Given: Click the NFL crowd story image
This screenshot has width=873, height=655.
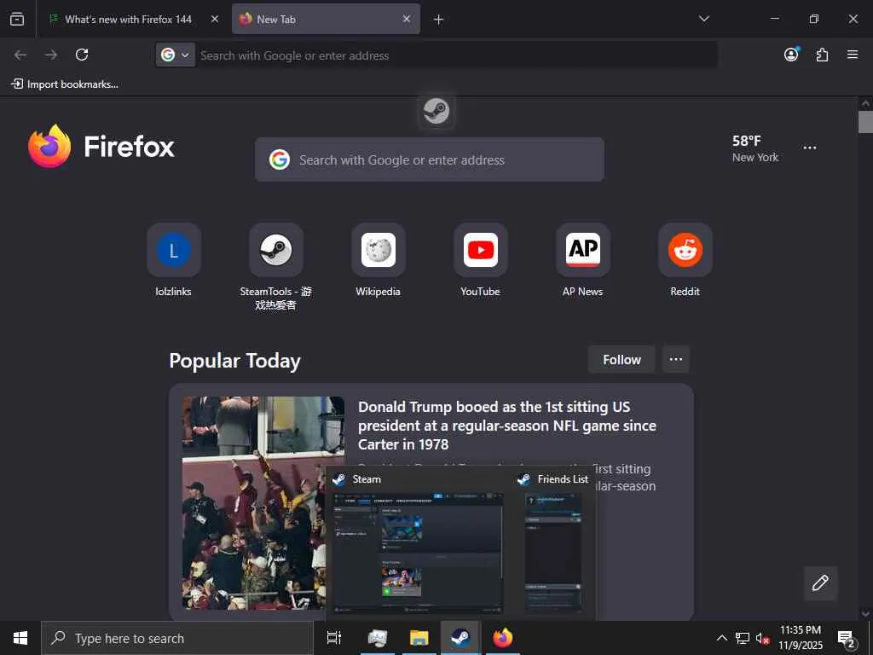Looking at the screenshot, I should (x=254, y=502).
